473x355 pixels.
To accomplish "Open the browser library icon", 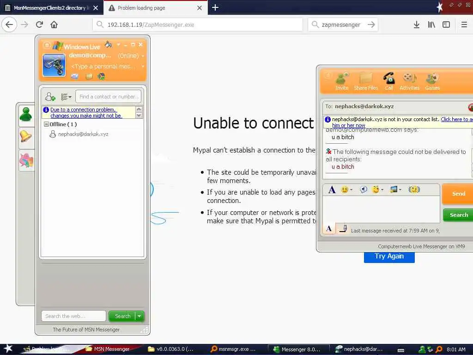I will (431, 24).
